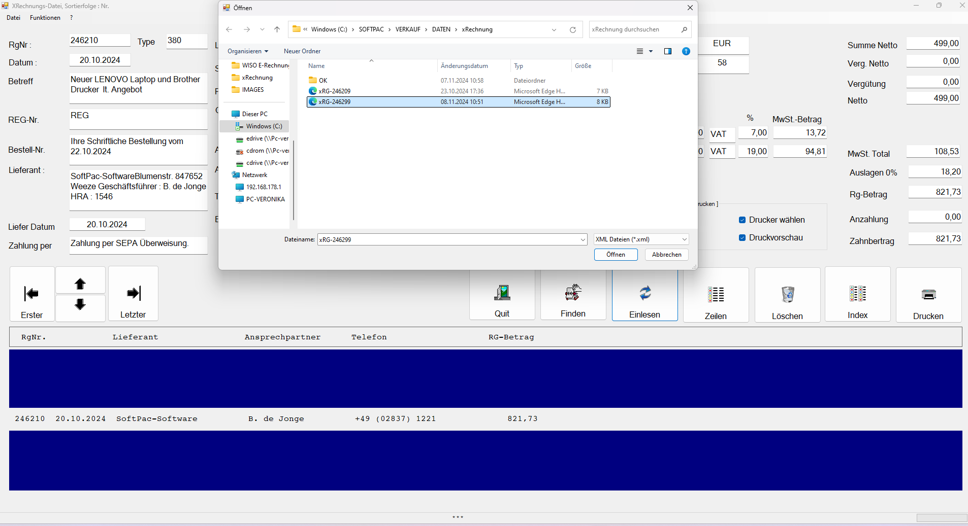Open the ? help menu
The height and width of the screenshot is (526, 968).
coord(72,18)
